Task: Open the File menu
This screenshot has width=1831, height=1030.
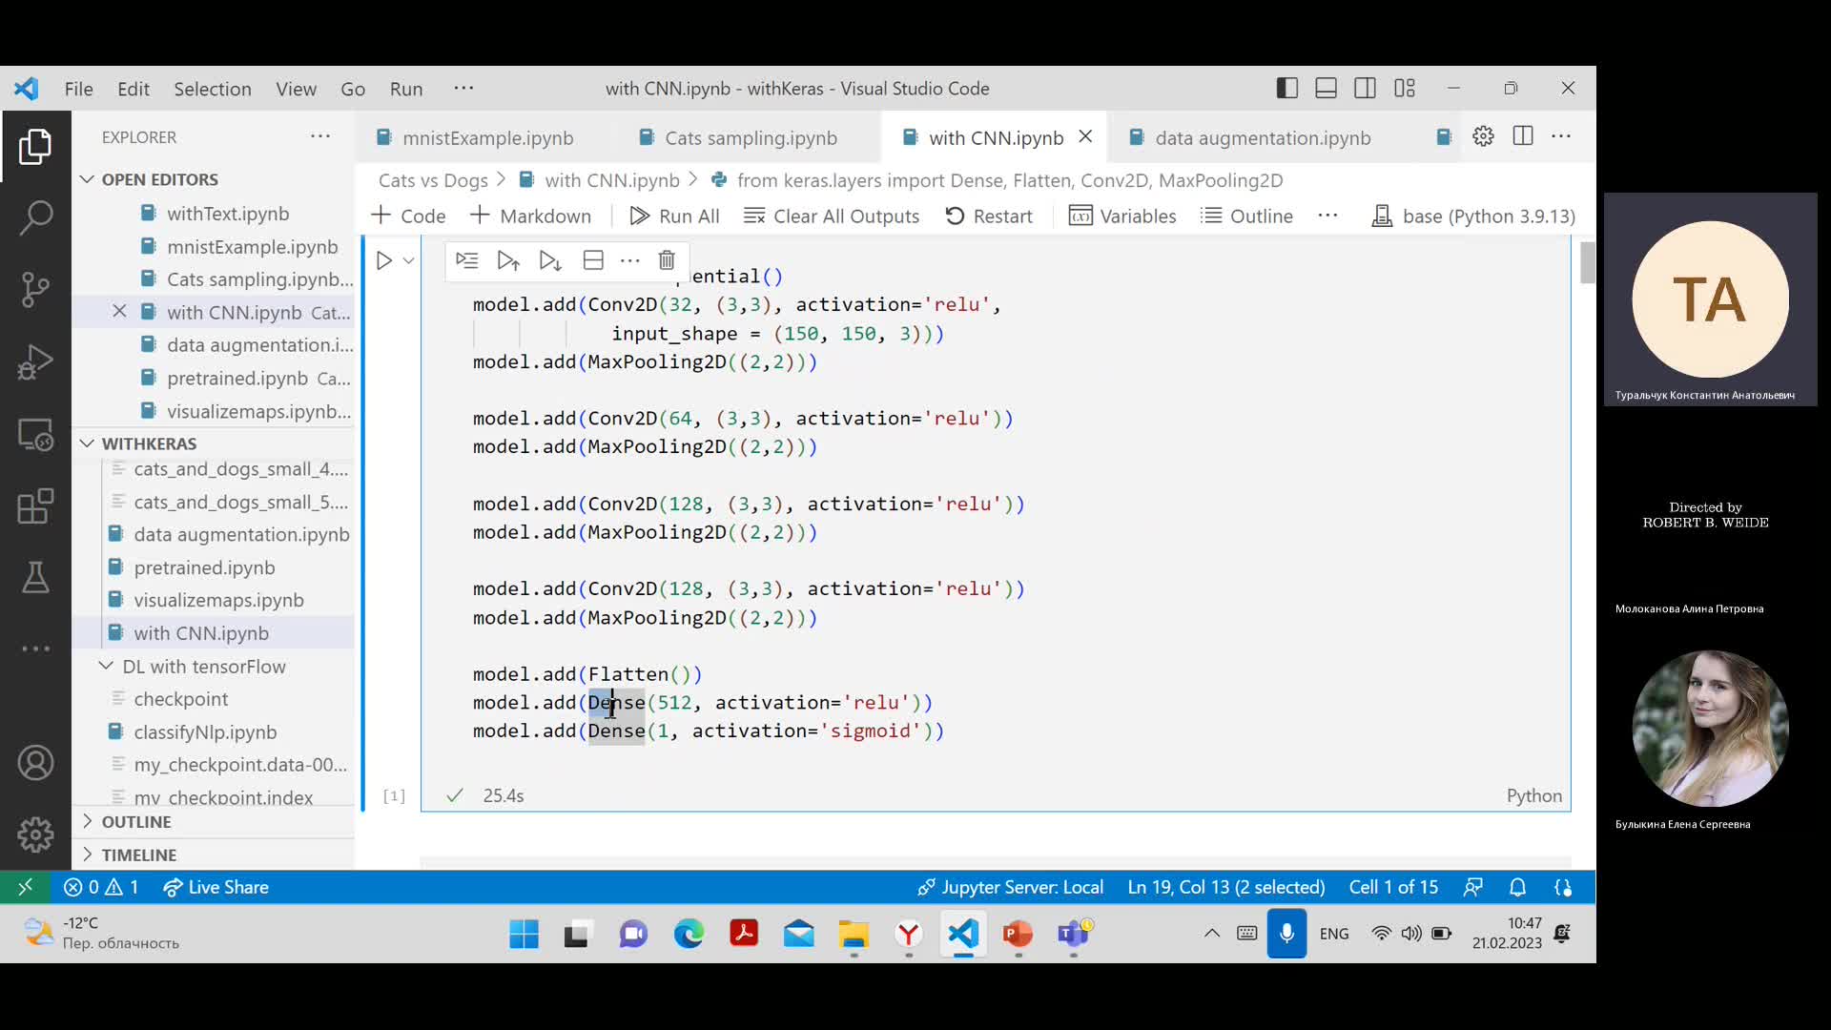Action: coord(78,89)
